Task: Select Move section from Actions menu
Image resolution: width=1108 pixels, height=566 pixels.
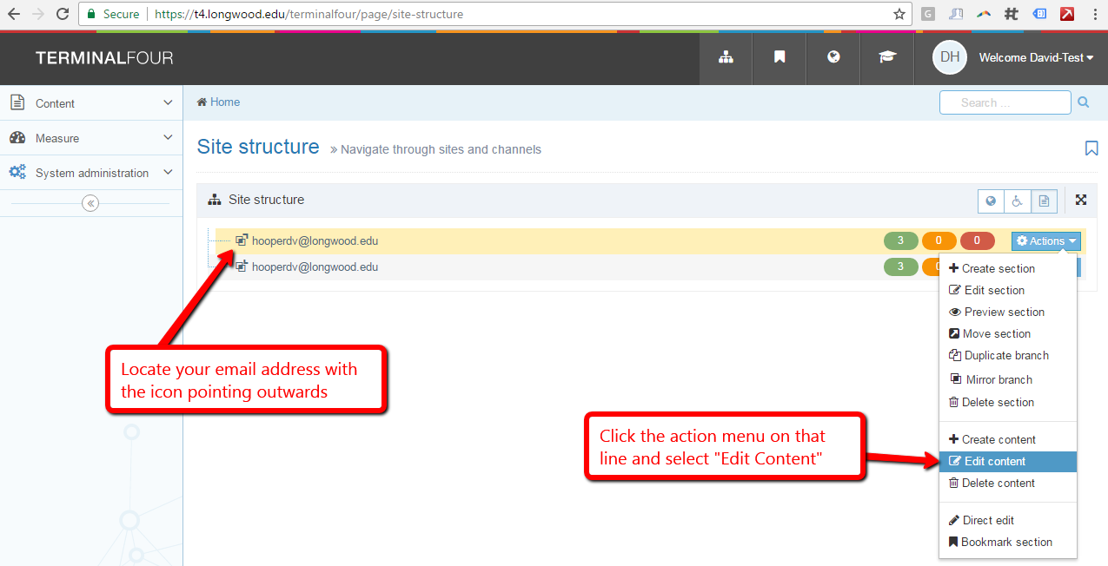Action: (x=1008, y=333)
